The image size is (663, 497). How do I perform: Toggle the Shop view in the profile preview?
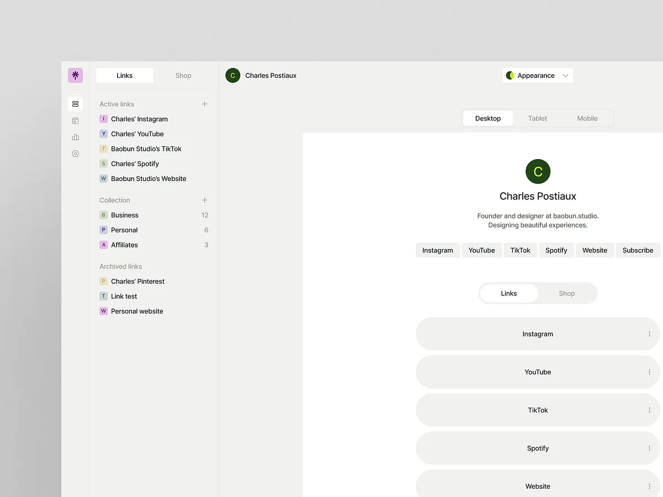(x=566, y=293)
